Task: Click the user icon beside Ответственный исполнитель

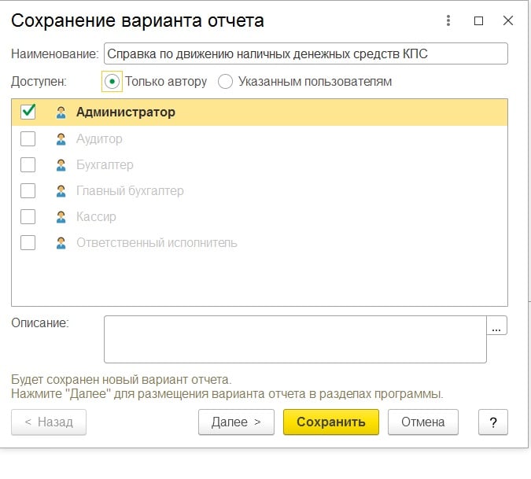Action: [x=61, y=243]
